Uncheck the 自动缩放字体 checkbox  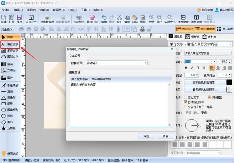[x=185, y=102]
